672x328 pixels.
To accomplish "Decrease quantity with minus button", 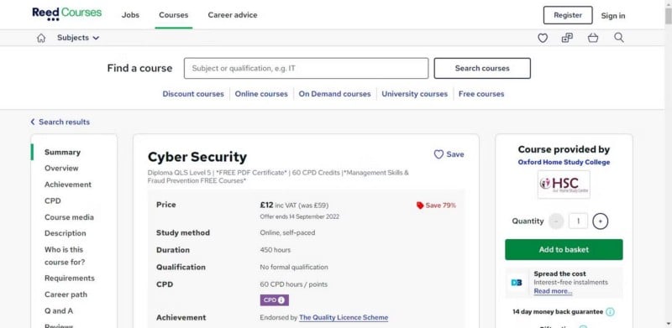I will 556,221.
